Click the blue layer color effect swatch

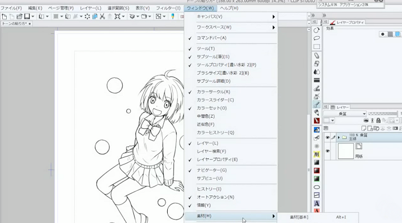pyautogui.click(x=397, y=34)
